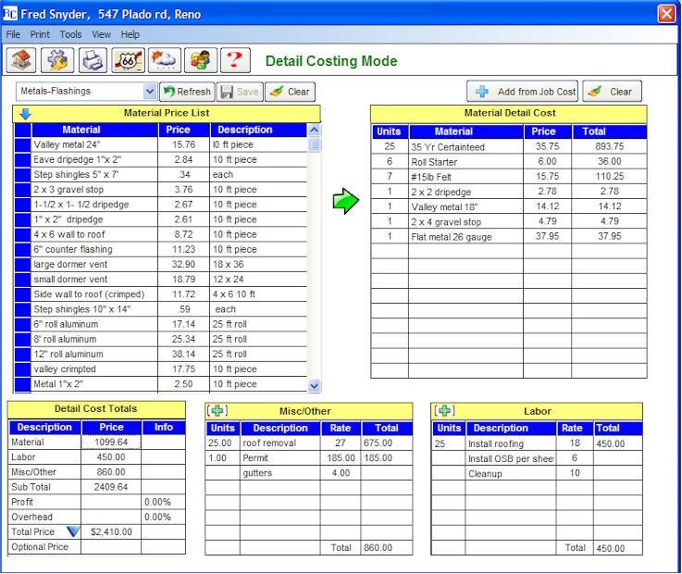Click blue down arrow above Material Price List
The width and height of the screenshot is (682, 574).
click(x=25, y=114)
